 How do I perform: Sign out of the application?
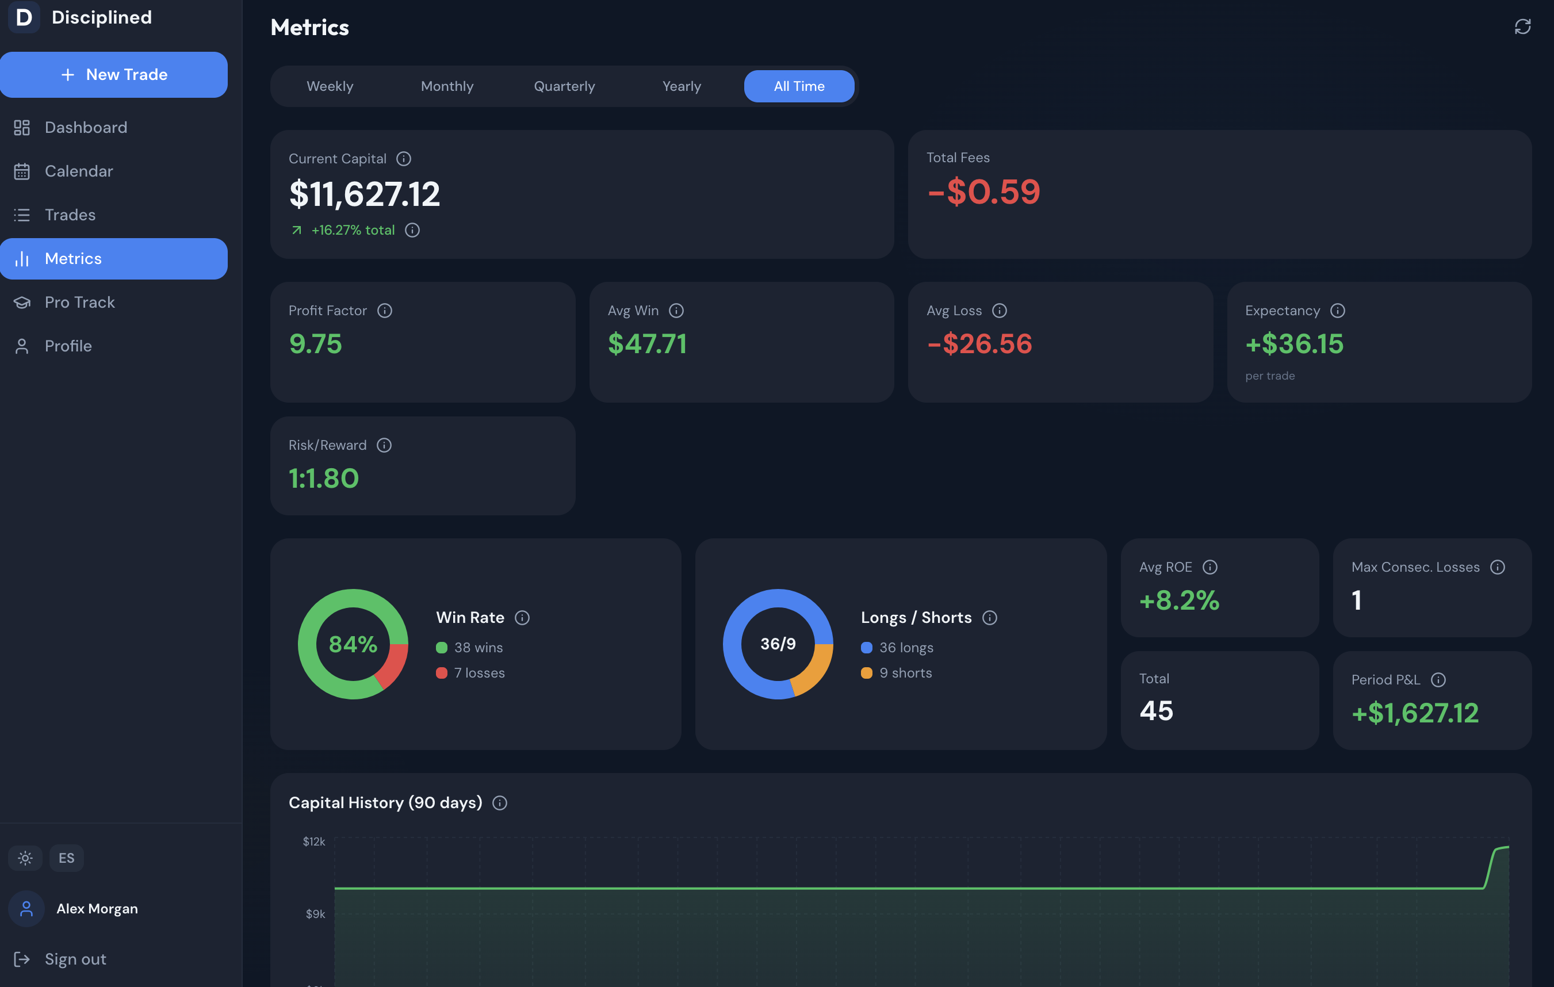click(x=75, y=959)
